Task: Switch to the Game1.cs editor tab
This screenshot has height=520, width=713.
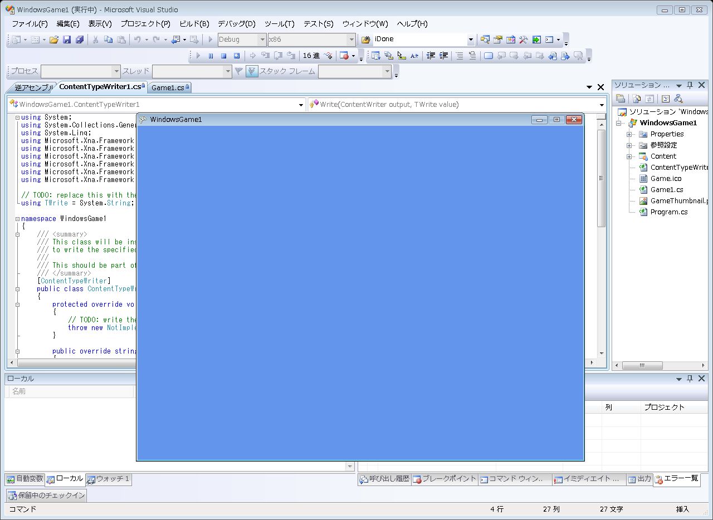Action: point(168,87)
